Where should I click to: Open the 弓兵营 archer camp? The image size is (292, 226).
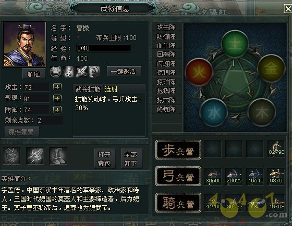pyautogui.click(x=178, y=176)
